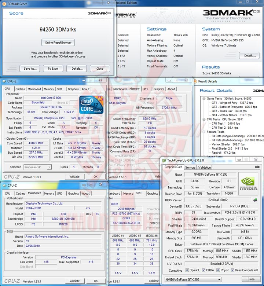Click the Result Details window title icon
This screenshot has height=286, width=264.
tap(195, 81)
